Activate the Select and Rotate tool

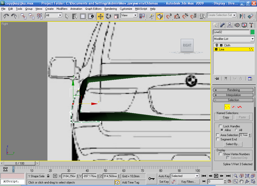click(x=108, y=17)
